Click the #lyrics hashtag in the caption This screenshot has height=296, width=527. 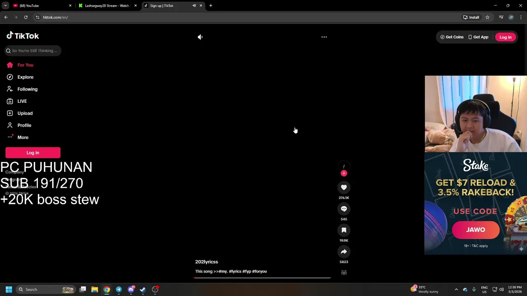click(x=235, y=271)
